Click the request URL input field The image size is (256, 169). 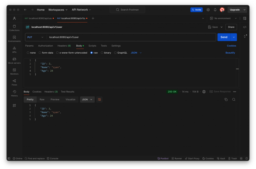[131, 37]
